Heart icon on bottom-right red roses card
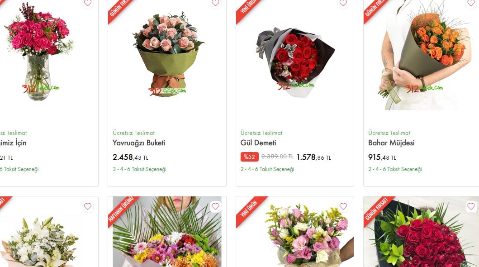Screen dimensions: 479x267 pyautogui.click(x=471, y=206)
